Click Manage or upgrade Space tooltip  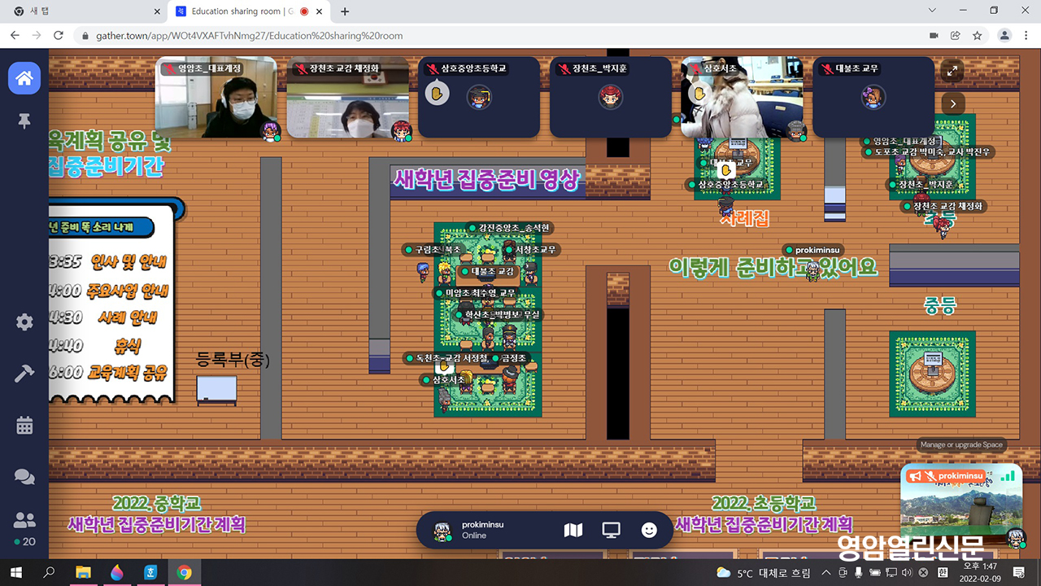[961, 445]
